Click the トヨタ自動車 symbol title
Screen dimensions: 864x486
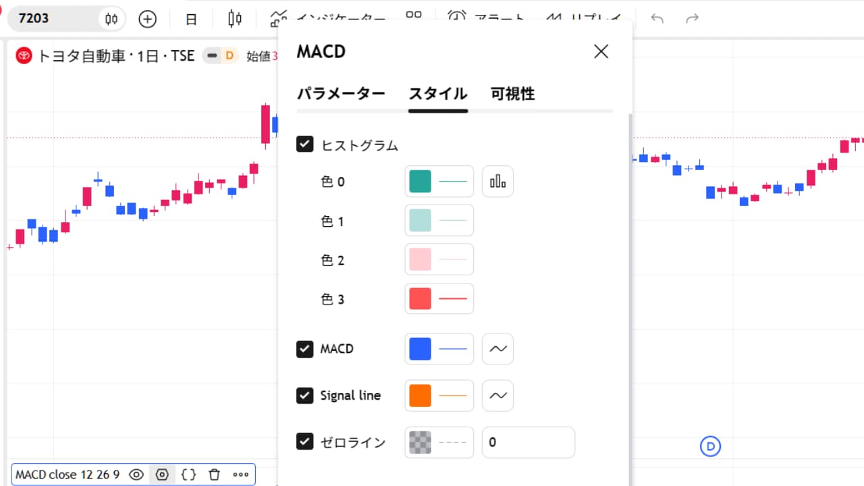pyautogui.click(x=81, y=56)
